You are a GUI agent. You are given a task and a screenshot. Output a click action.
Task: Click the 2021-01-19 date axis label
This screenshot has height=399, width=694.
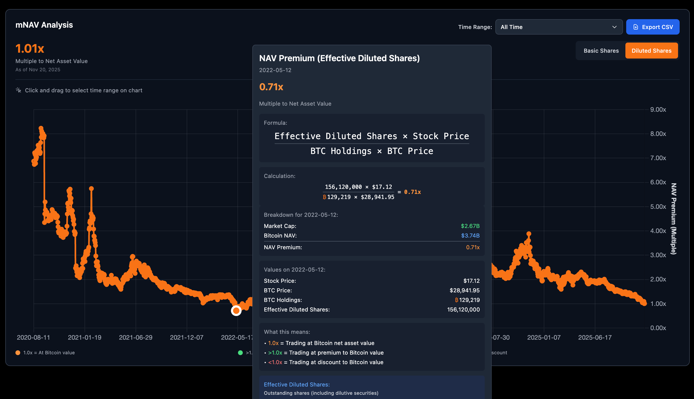pos(85,337)
